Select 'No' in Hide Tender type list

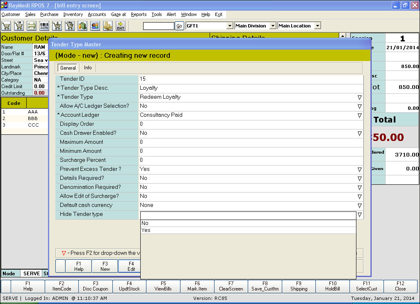pos(145,223)
